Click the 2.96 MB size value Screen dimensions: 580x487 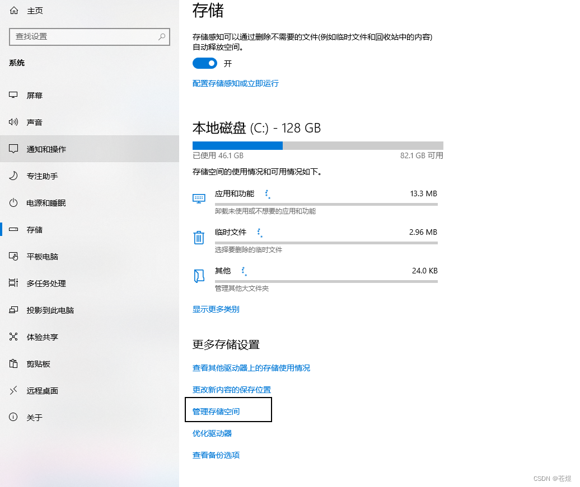[423, 232]
